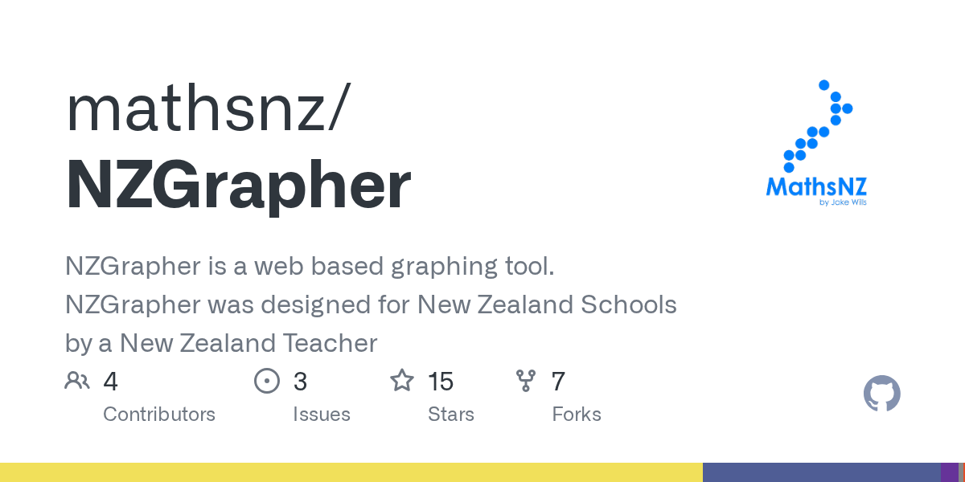Image resolution: width=965 pixels, height=482 pixels.
Task: Click the purple language bar segment
Action: (949, 472)
